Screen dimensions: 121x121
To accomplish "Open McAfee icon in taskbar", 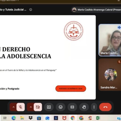I will [64, 118].
